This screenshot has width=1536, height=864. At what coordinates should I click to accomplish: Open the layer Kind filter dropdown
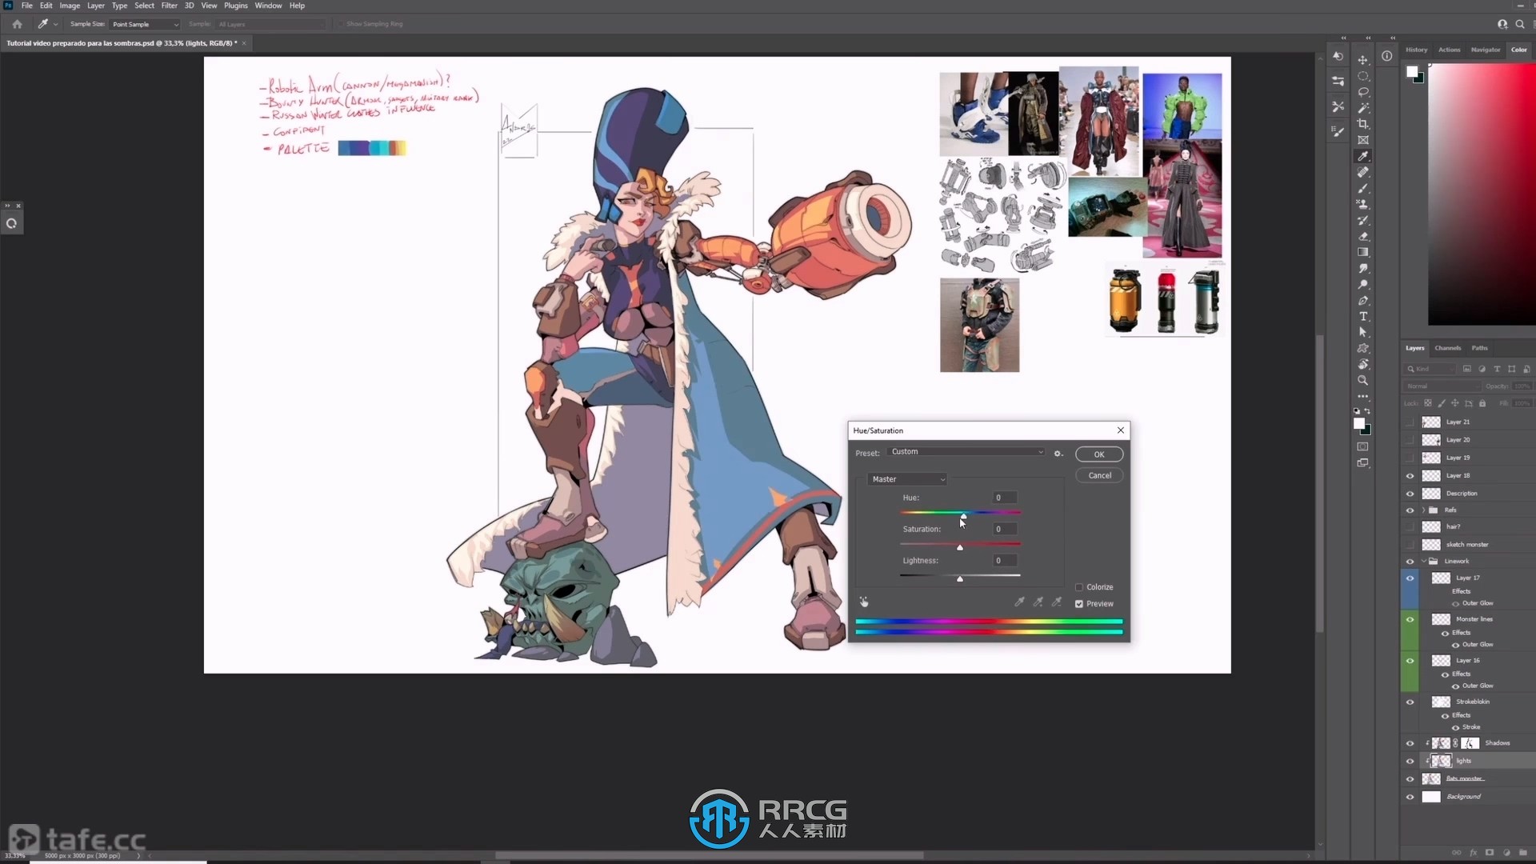[1431, 369]
